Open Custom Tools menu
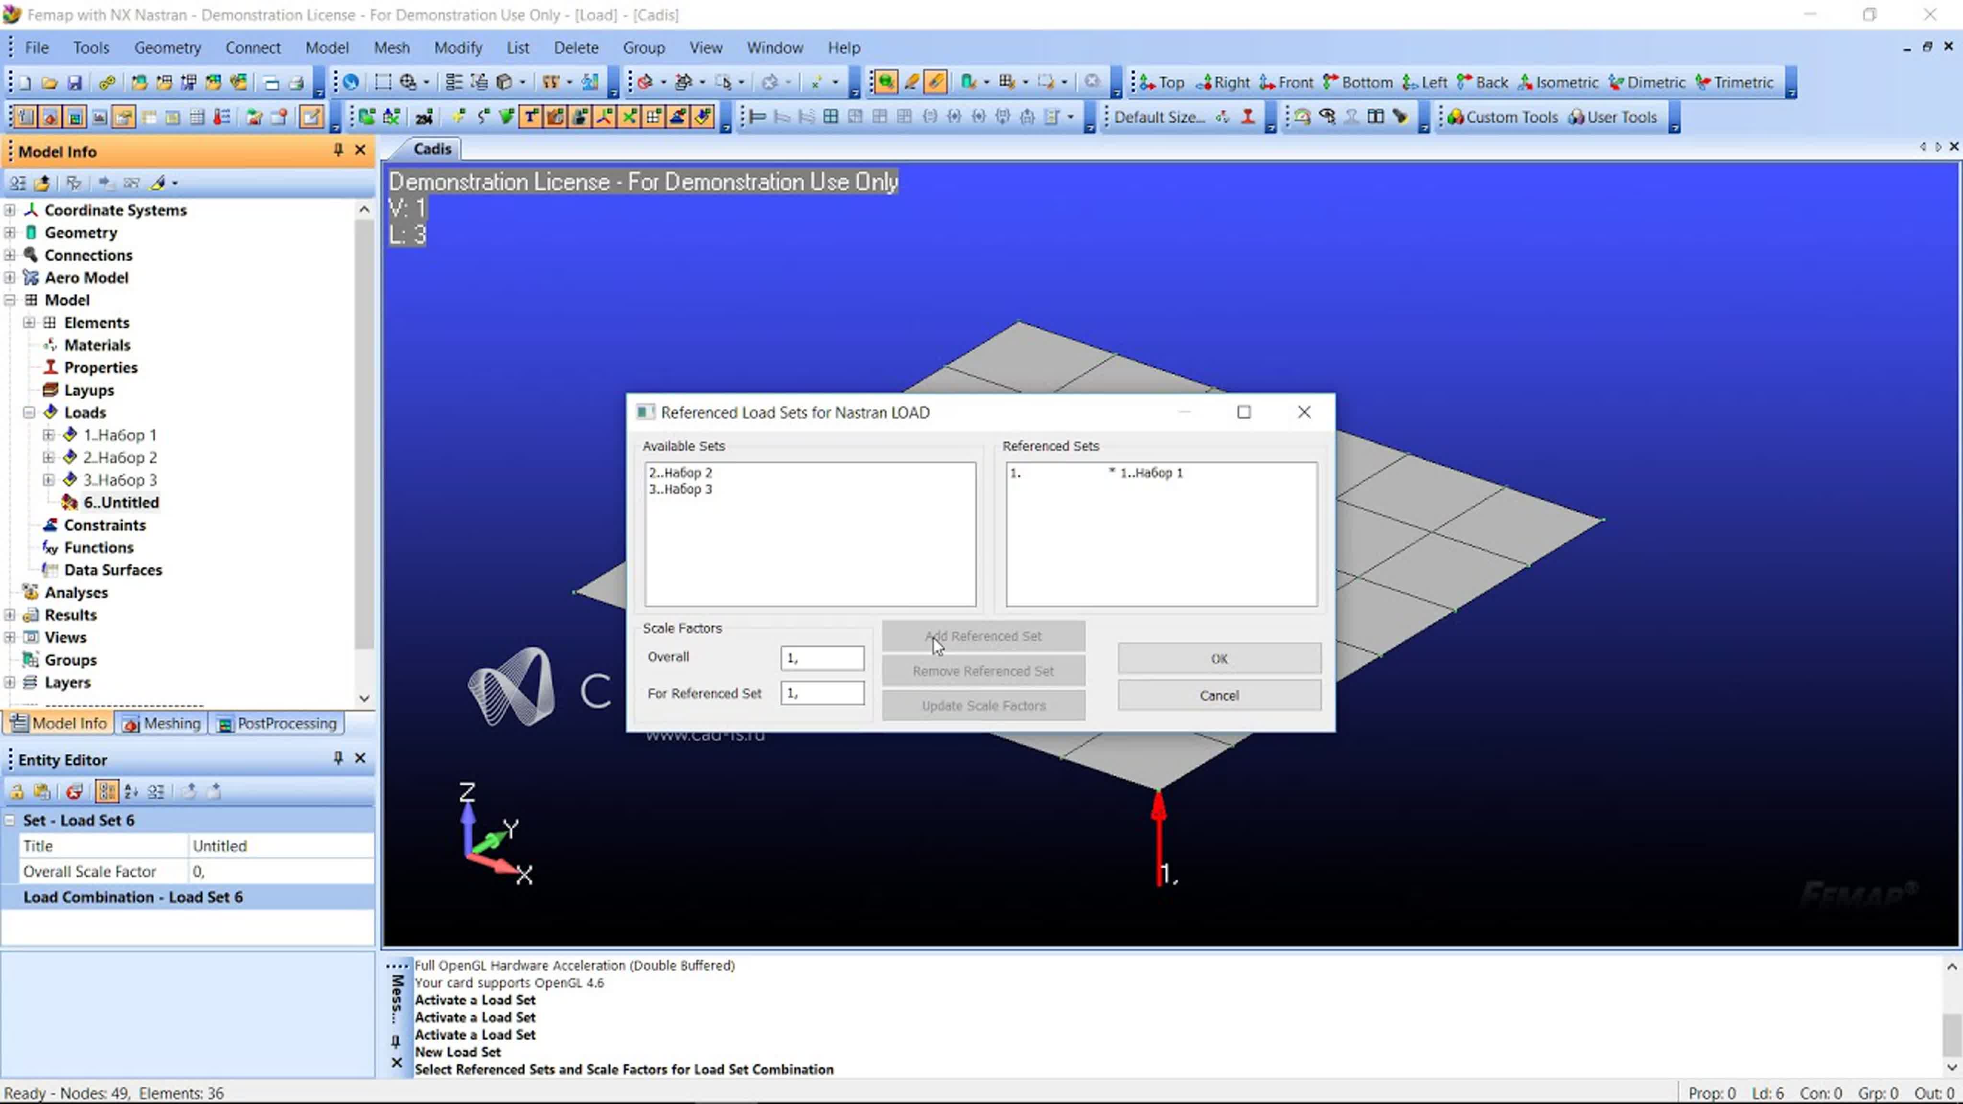Image resolution: width=1963 pixels, height=1104 pixels. point(1503,117)
